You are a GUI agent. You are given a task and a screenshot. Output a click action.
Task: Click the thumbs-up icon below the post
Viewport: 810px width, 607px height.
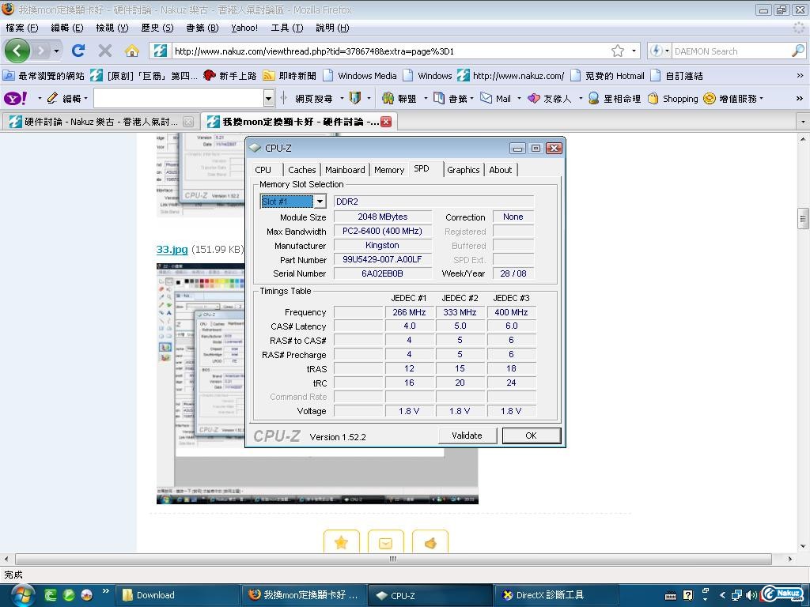[430, 542]
